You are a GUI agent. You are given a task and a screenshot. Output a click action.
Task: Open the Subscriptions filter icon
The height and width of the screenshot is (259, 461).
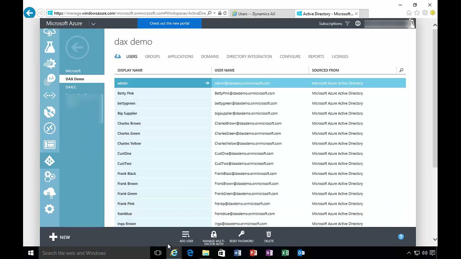347,23
